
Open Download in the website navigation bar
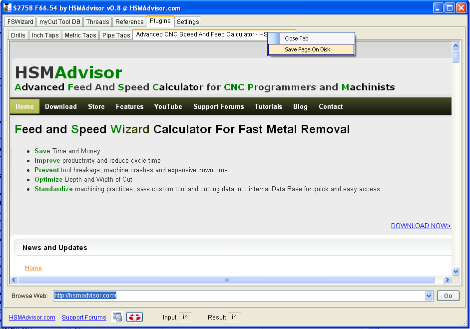click(61, 107)
